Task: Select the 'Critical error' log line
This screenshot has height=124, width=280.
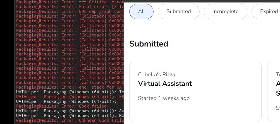Action: click(70, 2)
